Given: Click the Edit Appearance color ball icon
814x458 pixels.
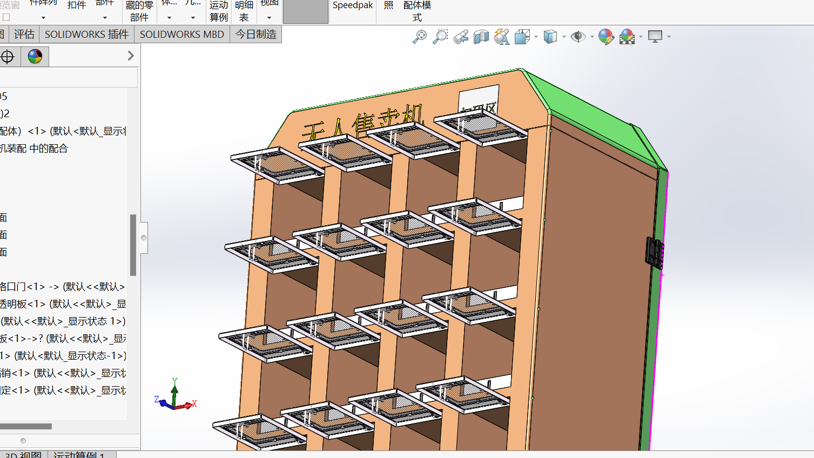Looking at the screenshot, I should 606,37.
